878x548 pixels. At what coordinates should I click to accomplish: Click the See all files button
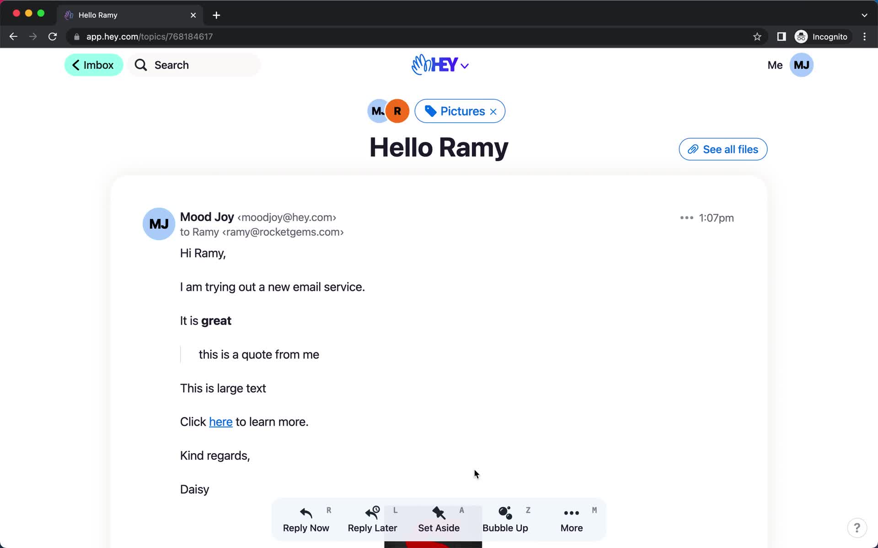[723, 149]
